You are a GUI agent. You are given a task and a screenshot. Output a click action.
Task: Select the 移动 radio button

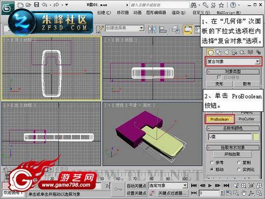click(212, 169)
